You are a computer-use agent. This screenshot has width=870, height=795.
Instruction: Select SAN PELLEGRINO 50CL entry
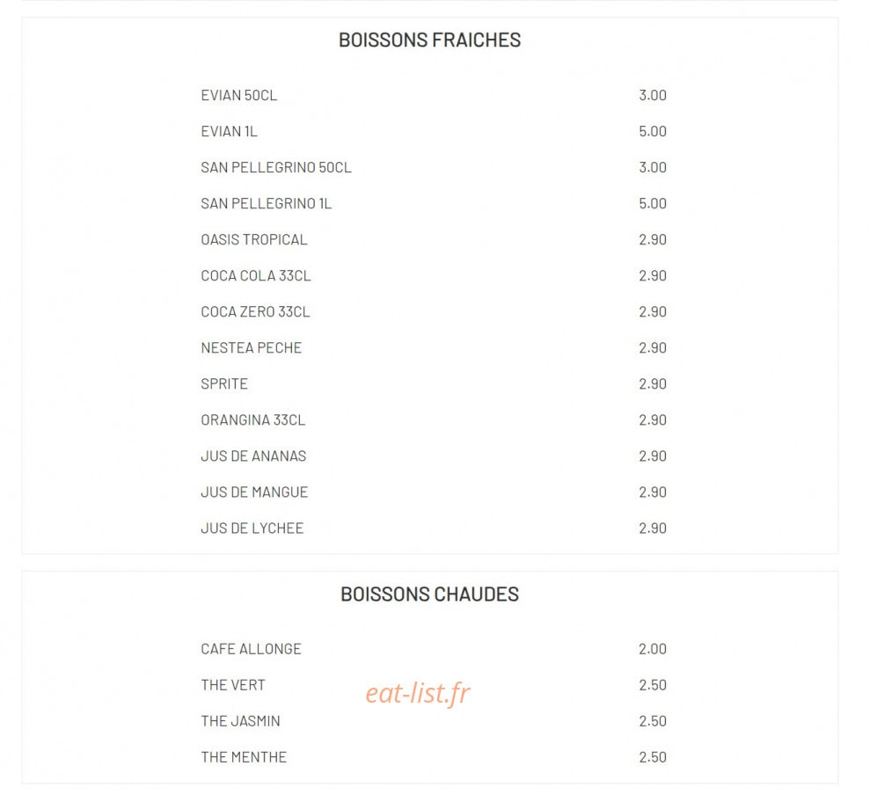tap(276, 168)
